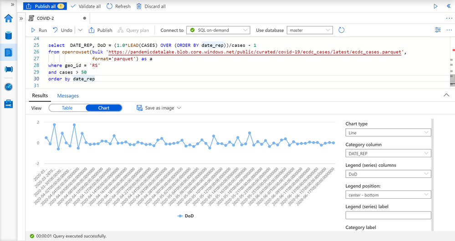Open the script toolbar ellipsis menu
This screenshot has height=241, width=455.
pyautogui.click(x=449, y=30)
